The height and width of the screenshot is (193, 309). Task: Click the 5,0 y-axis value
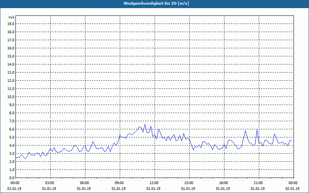coord(12,137)
